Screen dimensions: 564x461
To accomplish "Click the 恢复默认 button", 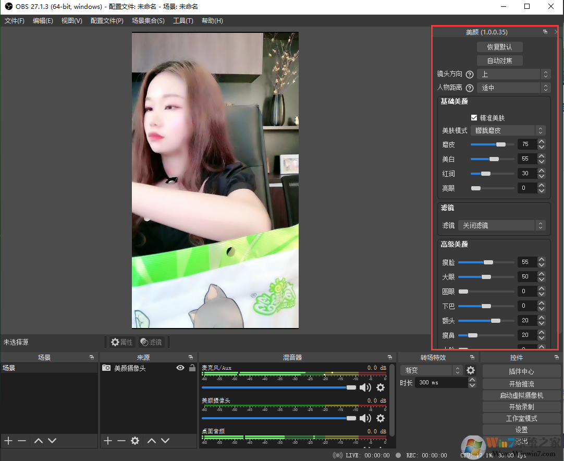I will 499,47.
